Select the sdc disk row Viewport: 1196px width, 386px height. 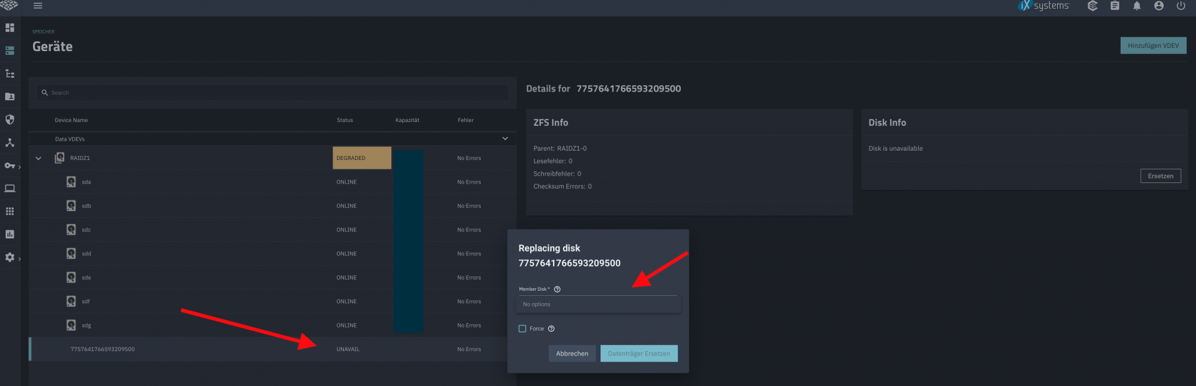click(x=272, y=230)
